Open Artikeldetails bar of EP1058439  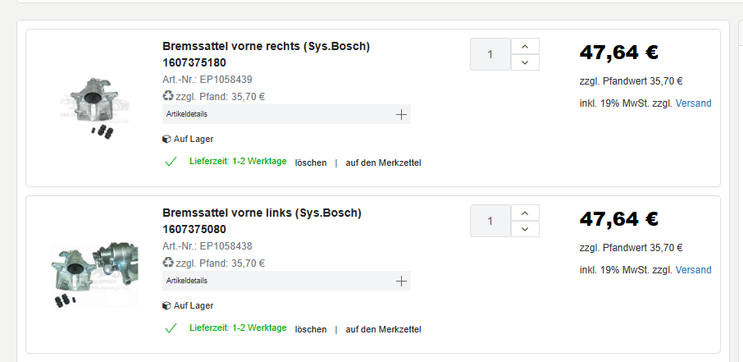(286, 114)
